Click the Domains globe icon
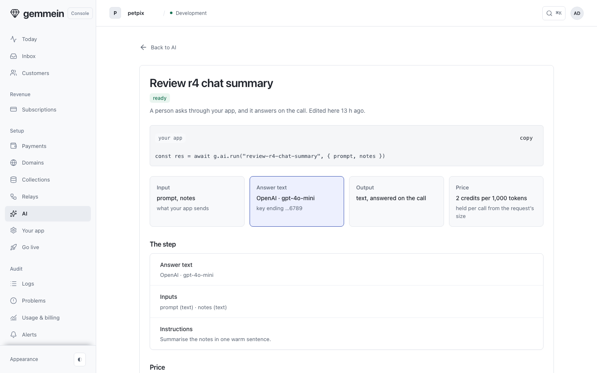The image size is (597, 373). coord(14,162)
